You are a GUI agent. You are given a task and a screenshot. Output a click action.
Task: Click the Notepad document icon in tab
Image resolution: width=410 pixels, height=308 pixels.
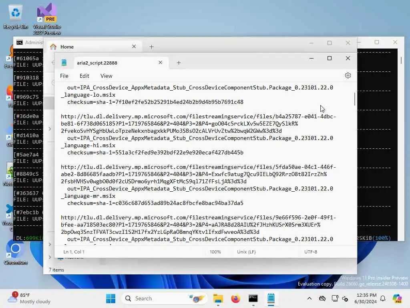[64, 63]
